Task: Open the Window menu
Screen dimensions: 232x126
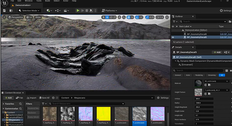Action: (x=29, y=1)
